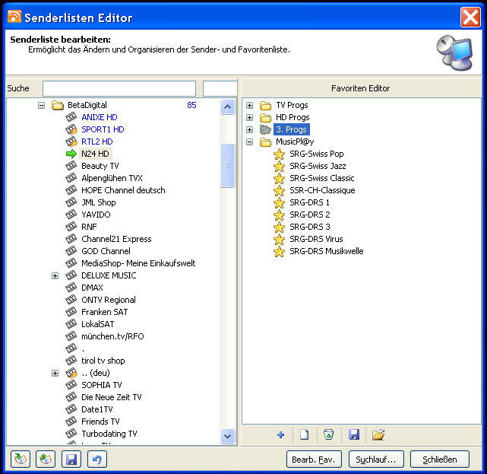The image size is (487, 474).
Task: Click the channel list scrollbar down arrow
Action: pyautogui.click(x=227, y=436)
